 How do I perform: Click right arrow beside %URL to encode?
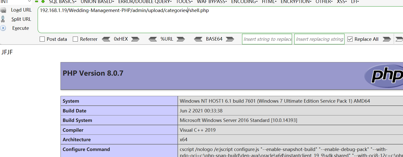(181, 39)
